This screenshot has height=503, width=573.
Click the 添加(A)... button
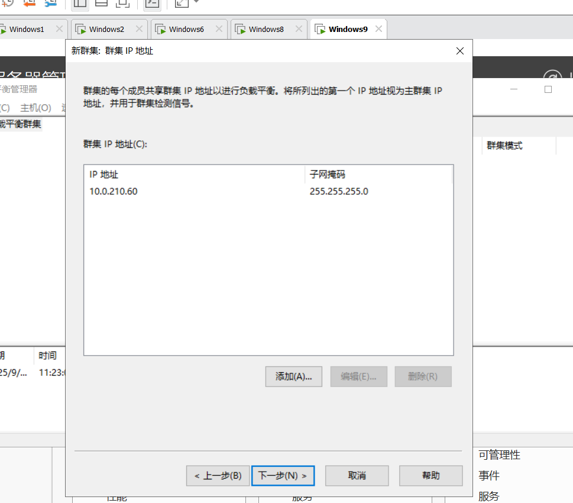[293, 376]
